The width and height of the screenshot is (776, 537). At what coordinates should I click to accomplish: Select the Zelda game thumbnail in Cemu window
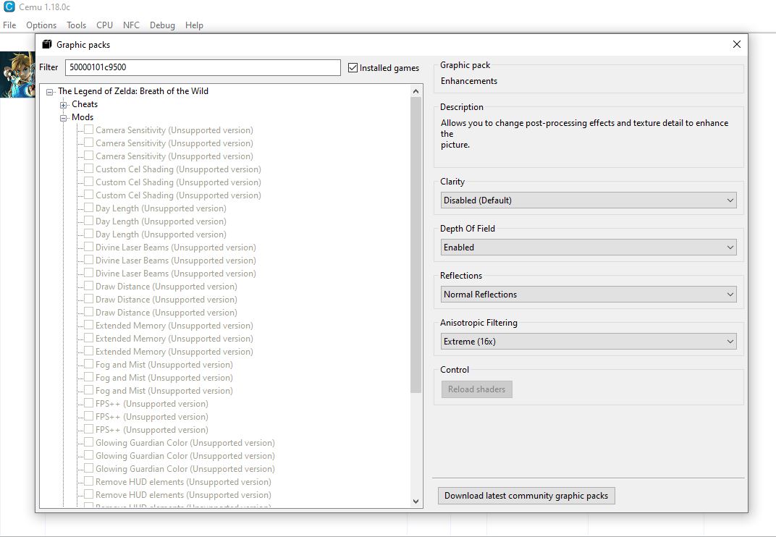point(17,75)
